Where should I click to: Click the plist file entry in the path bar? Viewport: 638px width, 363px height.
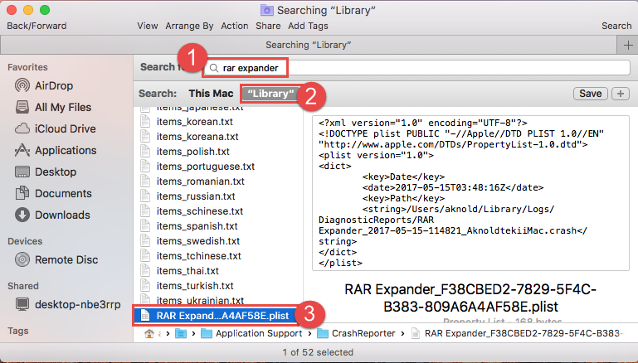pos(517,334)
